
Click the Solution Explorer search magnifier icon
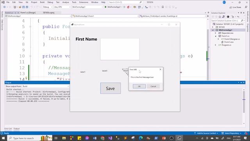tap(242, 21)
